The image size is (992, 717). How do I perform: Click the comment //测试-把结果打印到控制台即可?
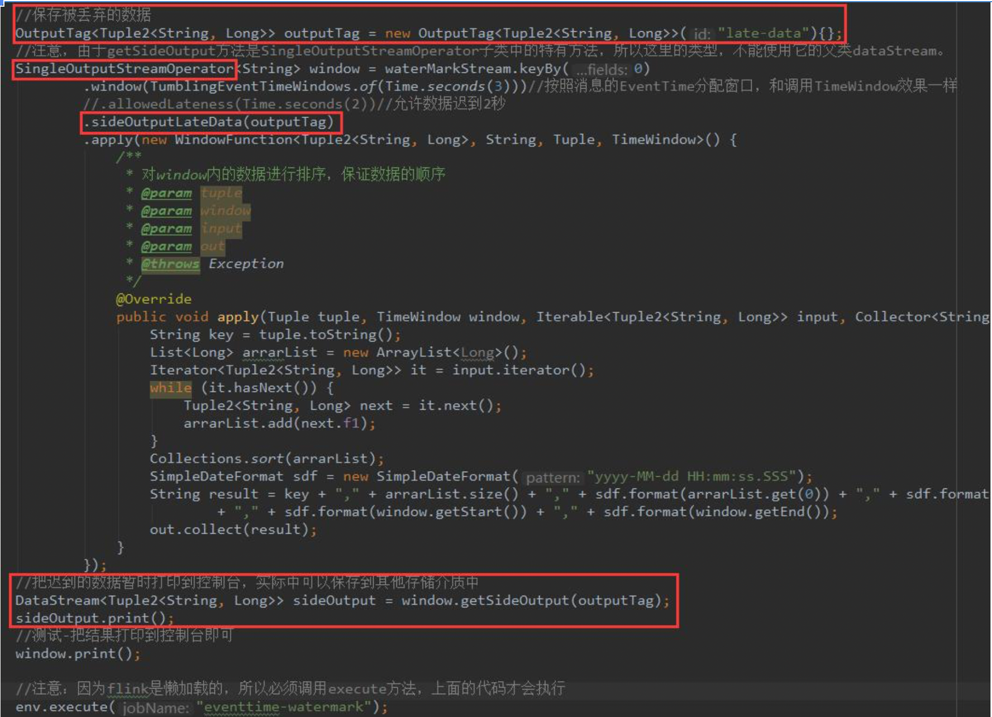[124, 636]
